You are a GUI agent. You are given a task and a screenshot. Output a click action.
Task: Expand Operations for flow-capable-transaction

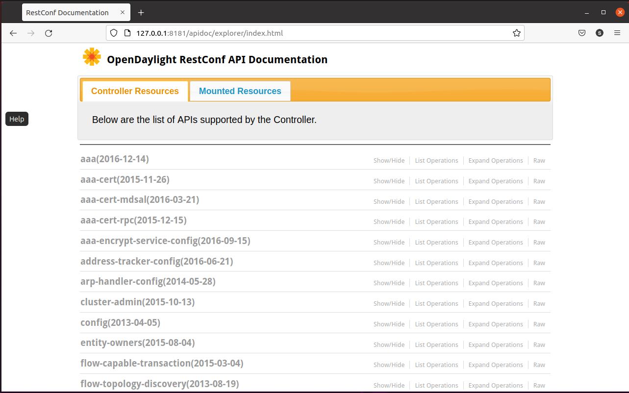pyautogui.click(x=496, y=365)
